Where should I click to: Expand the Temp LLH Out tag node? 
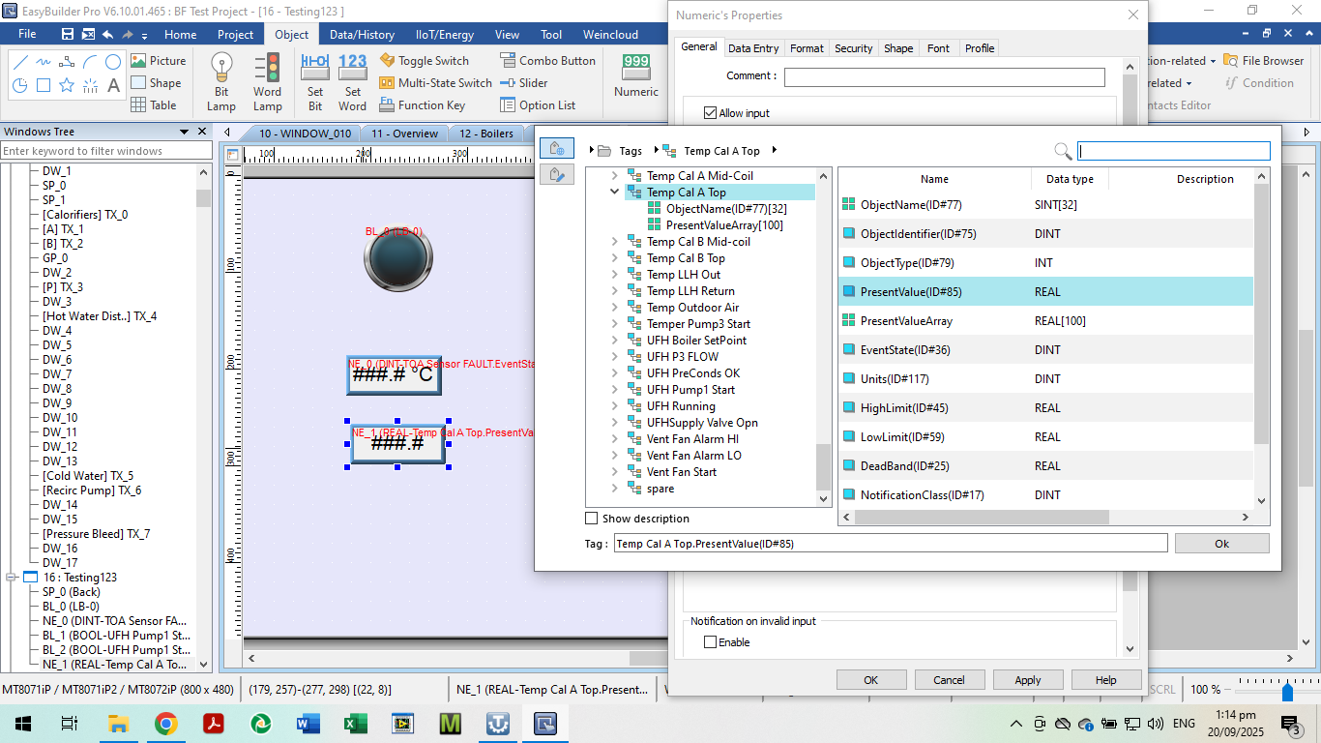tap(614, 275)
